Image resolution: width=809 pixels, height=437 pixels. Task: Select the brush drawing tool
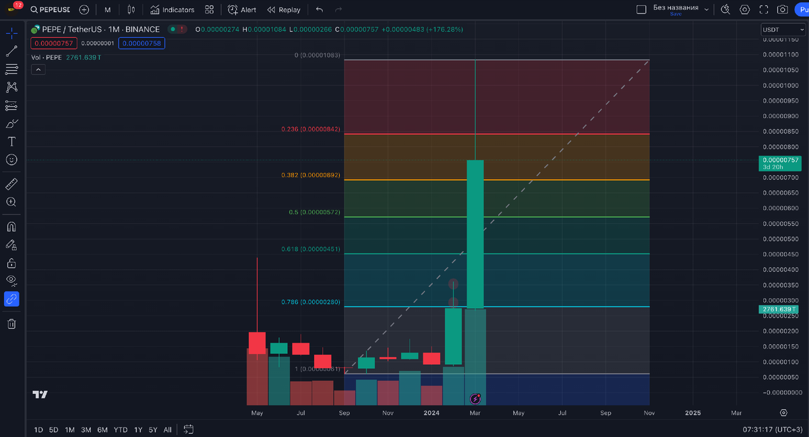11,123
